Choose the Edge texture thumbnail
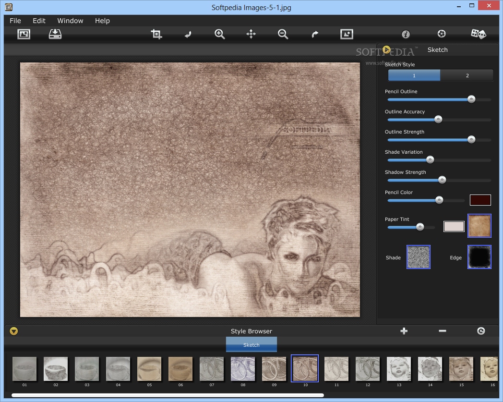 [x=479, y=257]
